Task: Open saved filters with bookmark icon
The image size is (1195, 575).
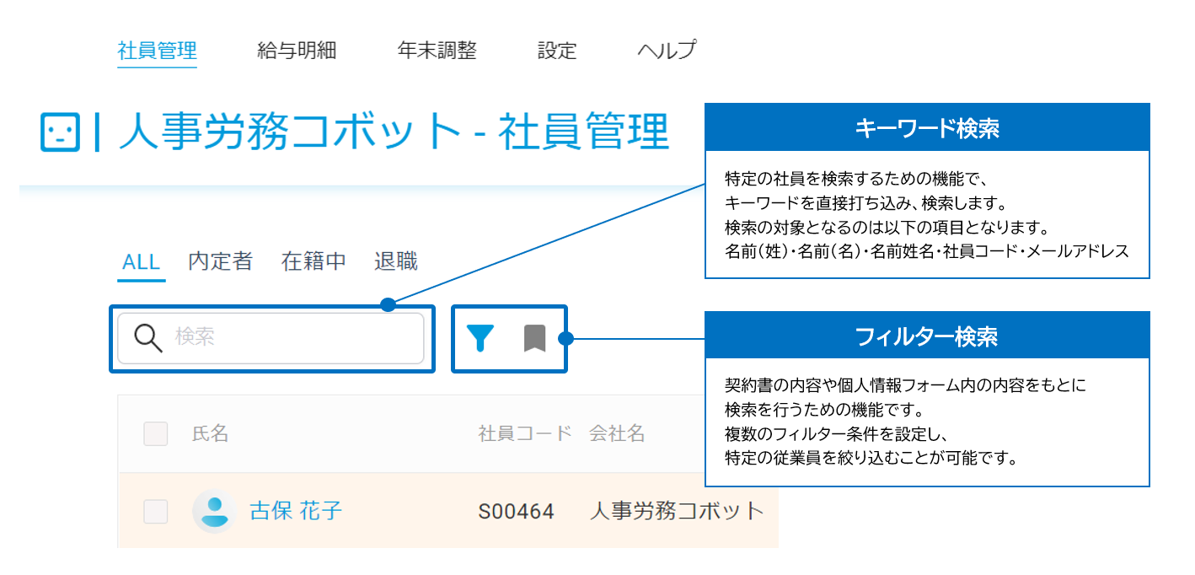Action: pos(534,338)
